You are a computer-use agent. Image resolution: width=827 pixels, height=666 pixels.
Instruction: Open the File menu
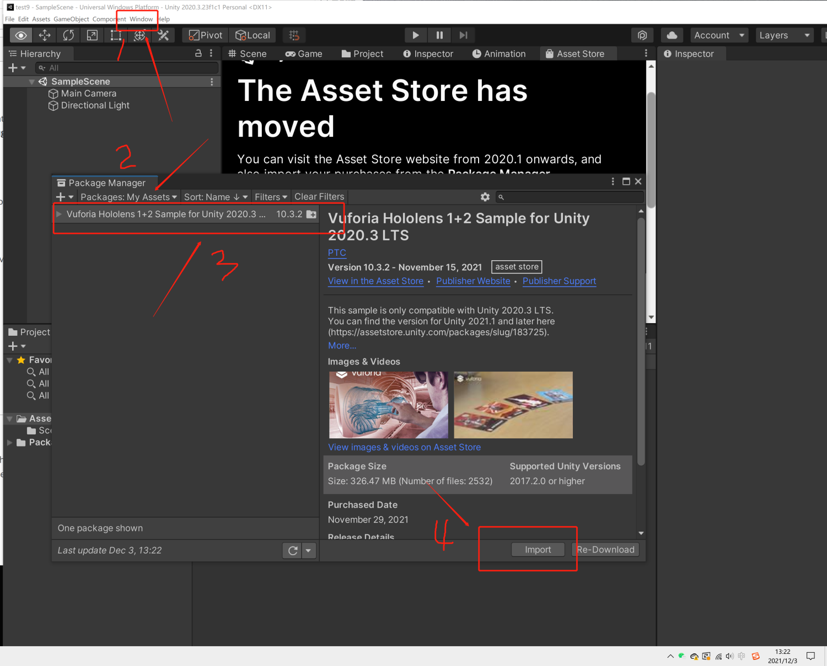tap(10, 19)
